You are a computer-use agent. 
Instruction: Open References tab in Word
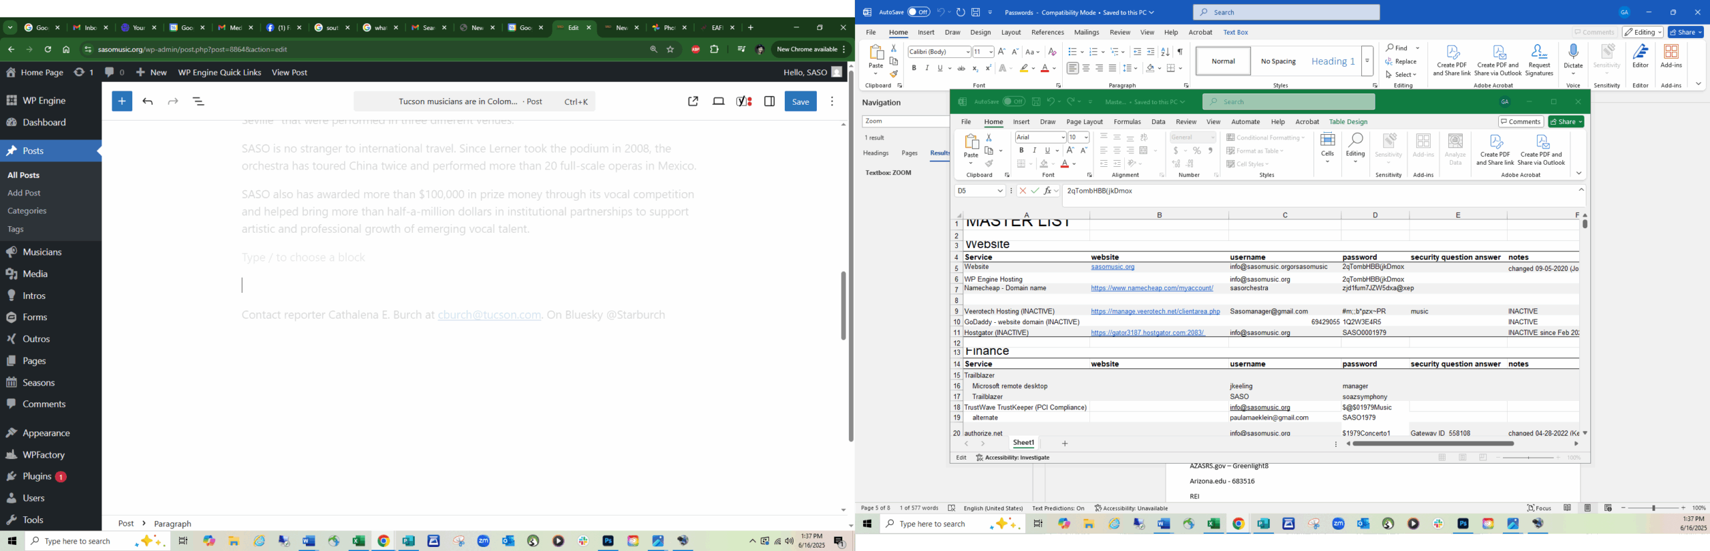tap(1047, 32)
